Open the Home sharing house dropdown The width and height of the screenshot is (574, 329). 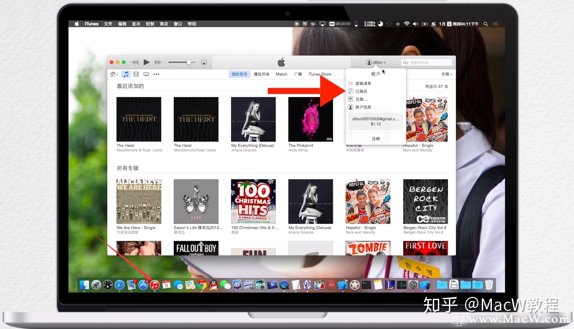114,74
